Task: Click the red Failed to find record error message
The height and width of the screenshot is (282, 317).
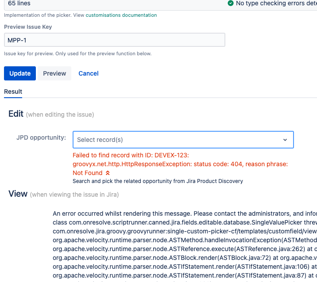Action: tap(180, 164)
